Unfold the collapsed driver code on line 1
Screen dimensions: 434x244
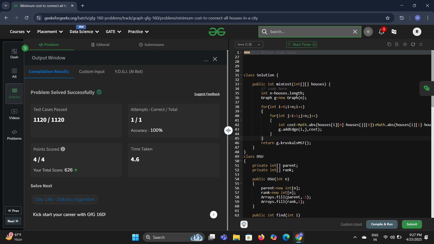(x=247, y=52)
